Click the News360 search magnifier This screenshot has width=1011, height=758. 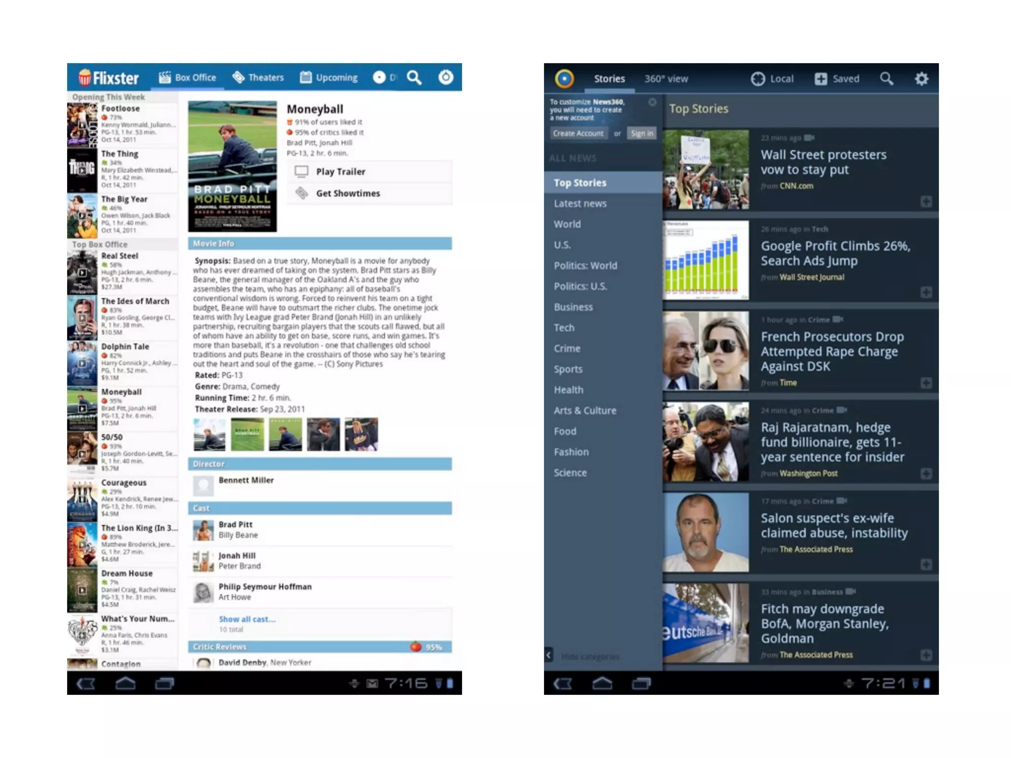[887, 78]
